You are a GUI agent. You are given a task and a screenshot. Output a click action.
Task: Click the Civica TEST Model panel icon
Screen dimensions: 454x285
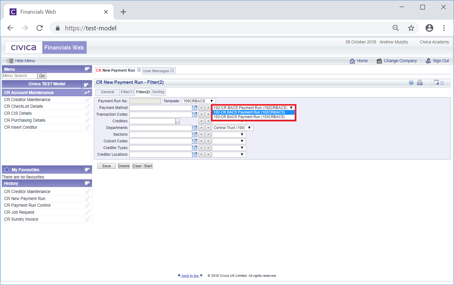coord(86,85)
